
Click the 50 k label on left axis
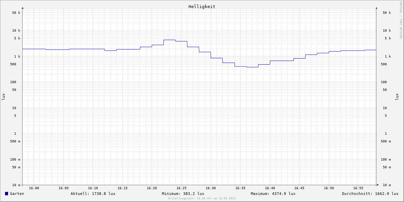tap(16, 13)
